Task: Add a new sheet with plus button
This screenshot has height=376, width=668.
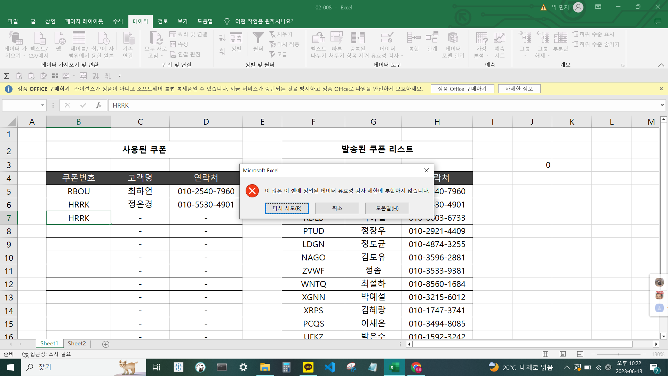Action: coord(106,344)
